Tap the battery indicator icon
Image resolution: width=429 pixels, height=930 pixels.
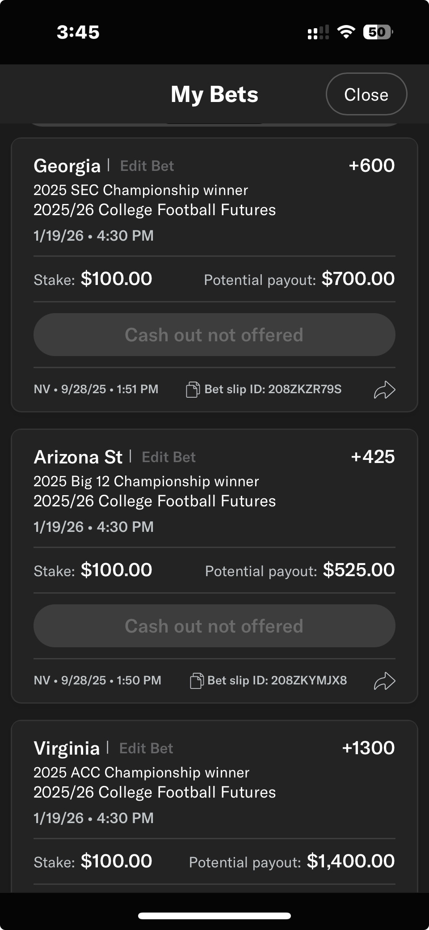pos(378,32)
